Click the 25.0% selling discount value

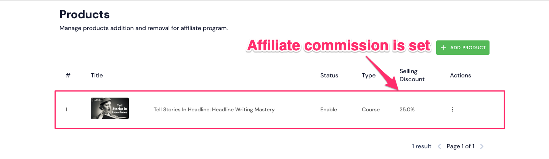point(407,109)
